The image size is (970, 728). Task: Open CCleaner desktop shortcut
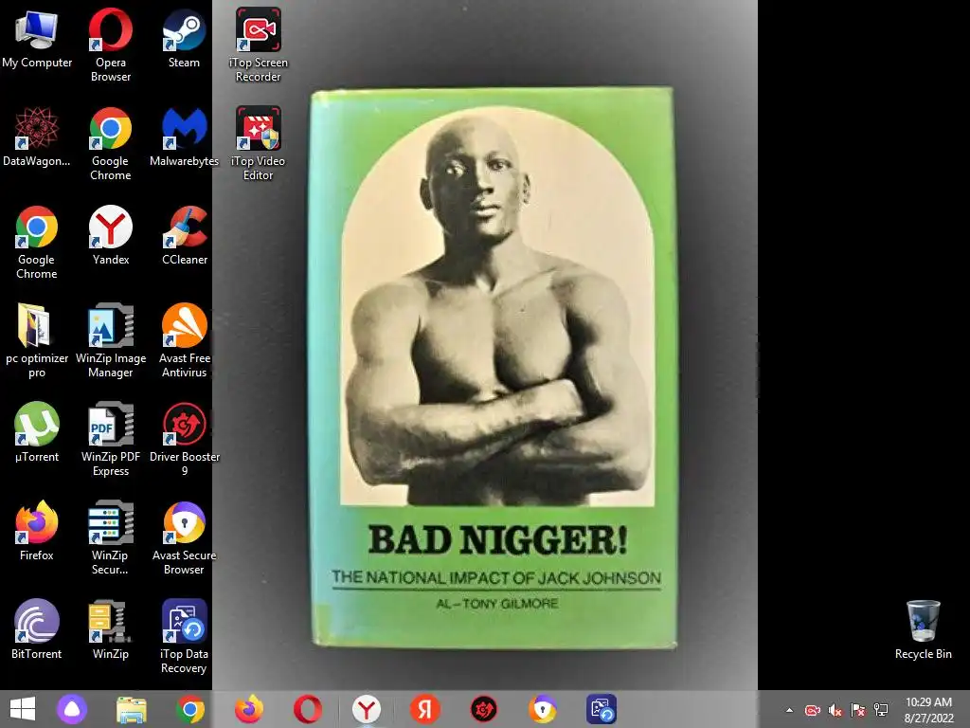click(185, 236)
